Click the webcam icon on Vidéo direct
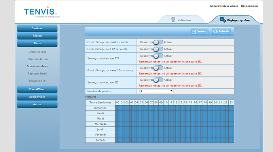Image resolution: width=273 pixels, height=152 pixels. coord(173,19)
